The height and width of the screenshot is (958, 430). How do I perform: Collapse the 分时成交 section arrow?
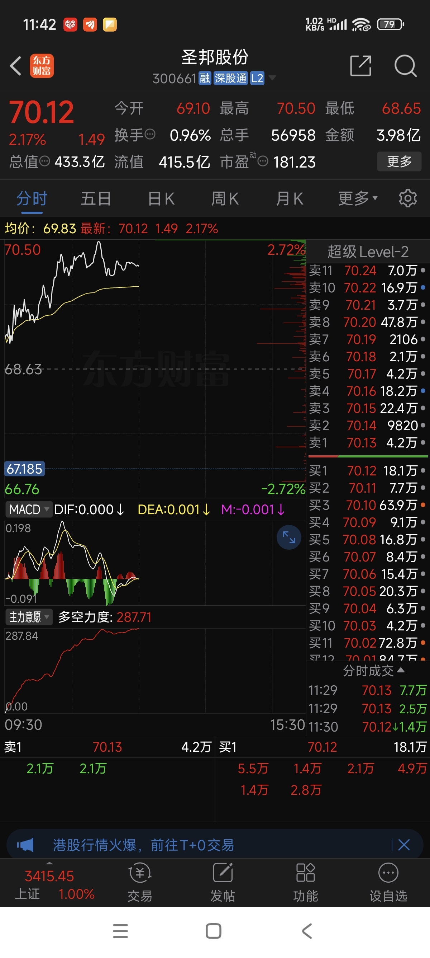400,670
